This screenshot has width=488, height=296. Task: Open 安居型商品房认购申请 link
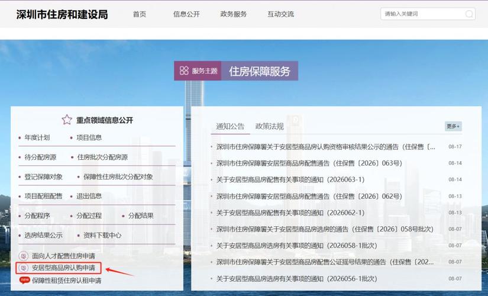point(63,268)
